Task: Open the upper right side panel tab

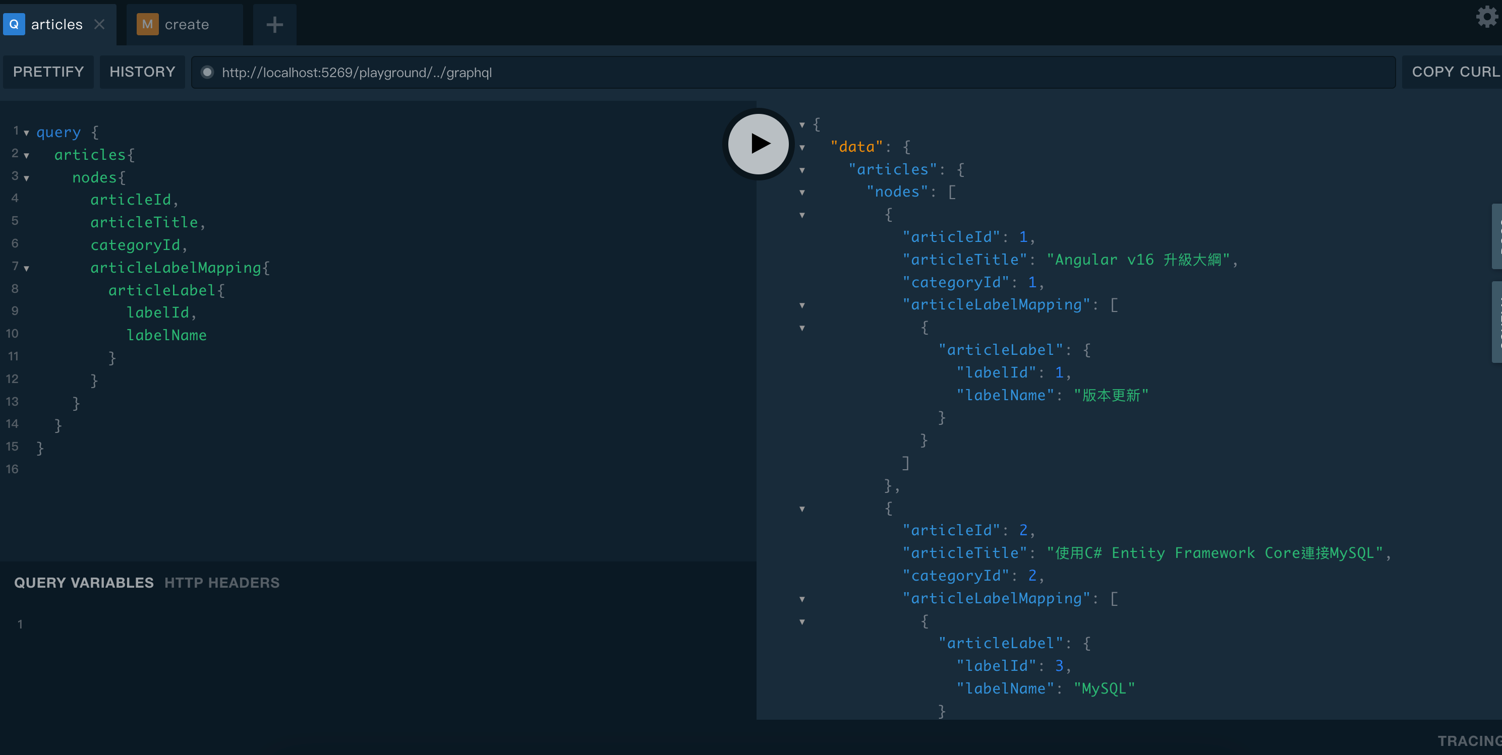Action: [x=1497, y=236]
